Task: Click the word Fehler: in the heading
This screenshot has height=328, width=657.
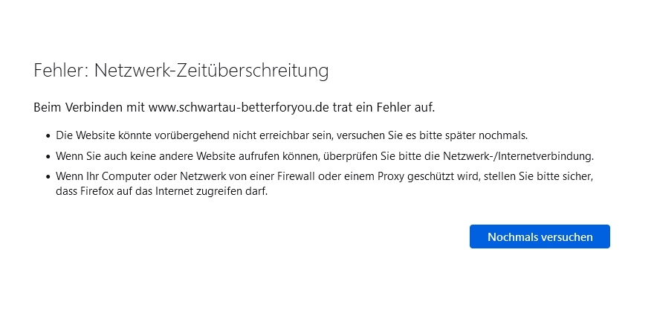Action: tap(61, 71)
